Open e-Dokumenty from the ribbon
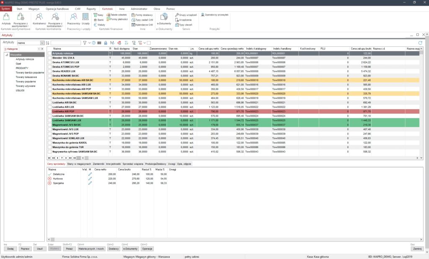Screen dimensions: 429x259 click(x=164, y=18)
